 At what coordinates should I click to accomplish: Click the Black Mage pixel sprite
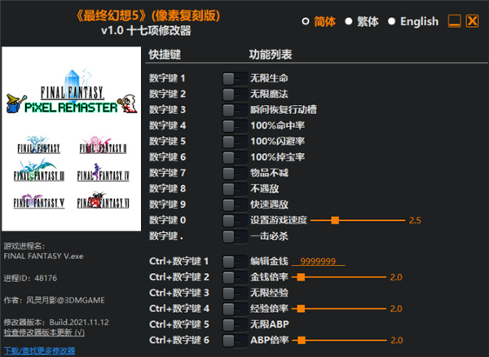[15, 104]
